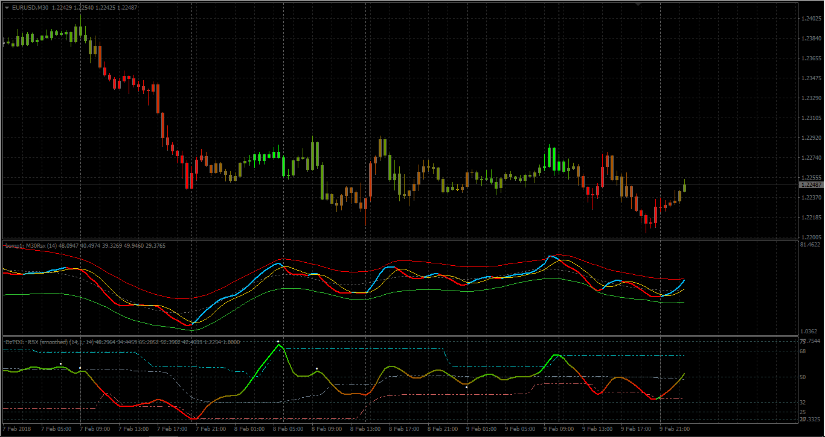The width and height of the screenshot is (825, 437).
Task: Click the 7 Feb 13:00 time label
Action: [134, 429]
